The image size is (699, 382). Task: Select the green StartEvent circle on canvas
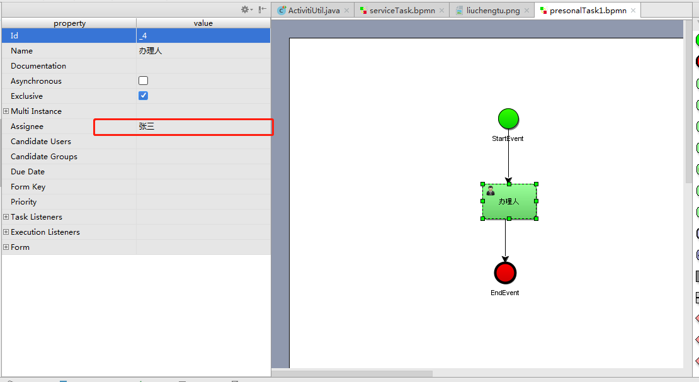point(508,119)
